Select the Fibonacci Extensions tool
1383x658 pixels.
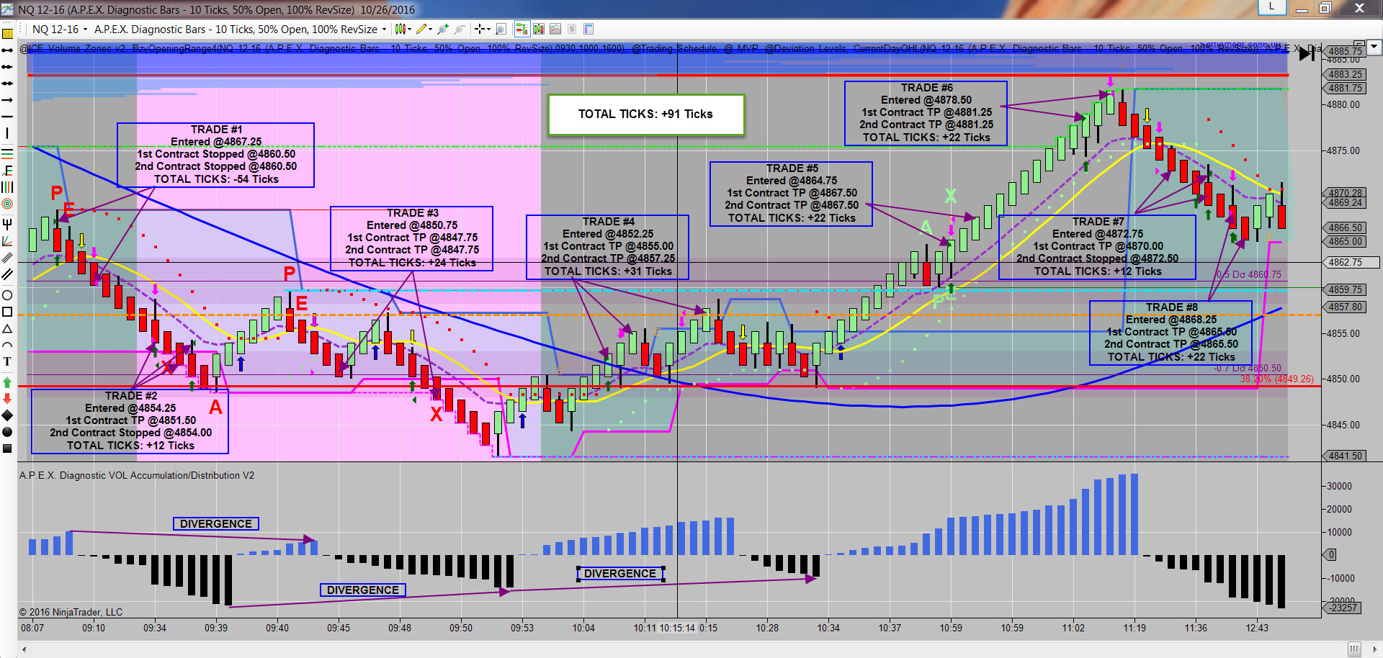click(x=7, y=171)
